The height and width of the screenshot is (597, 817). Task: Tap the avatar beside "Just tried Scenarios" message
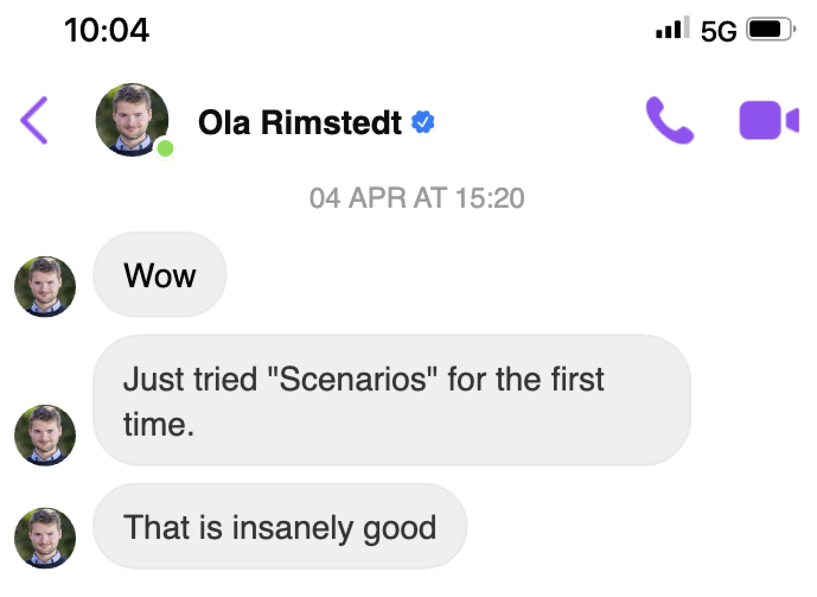45,435
